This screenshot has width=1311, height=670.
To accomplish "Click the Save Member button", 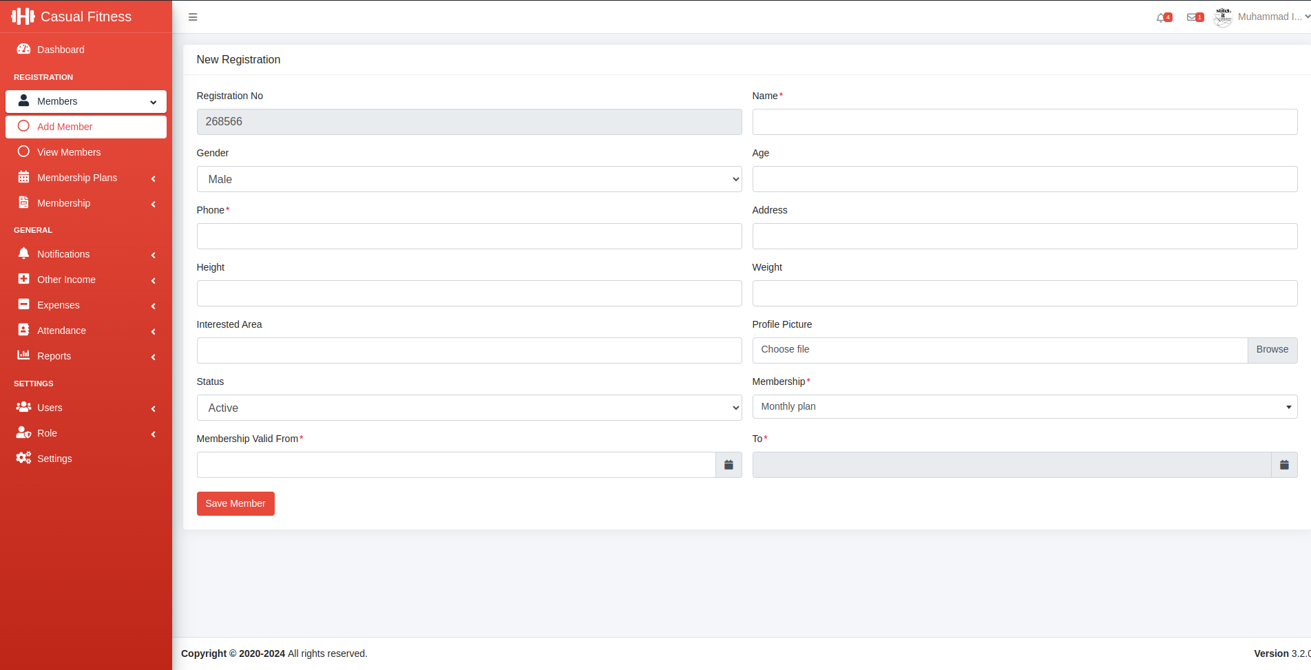I will tap(235, 503).
